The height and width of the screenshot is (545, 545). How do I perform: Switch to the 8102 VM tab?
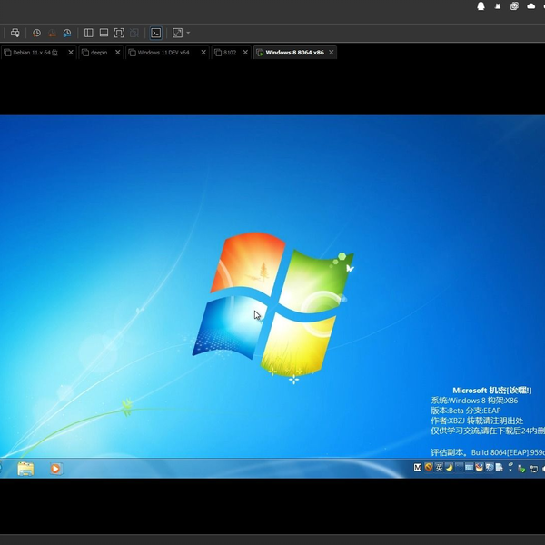230,53
